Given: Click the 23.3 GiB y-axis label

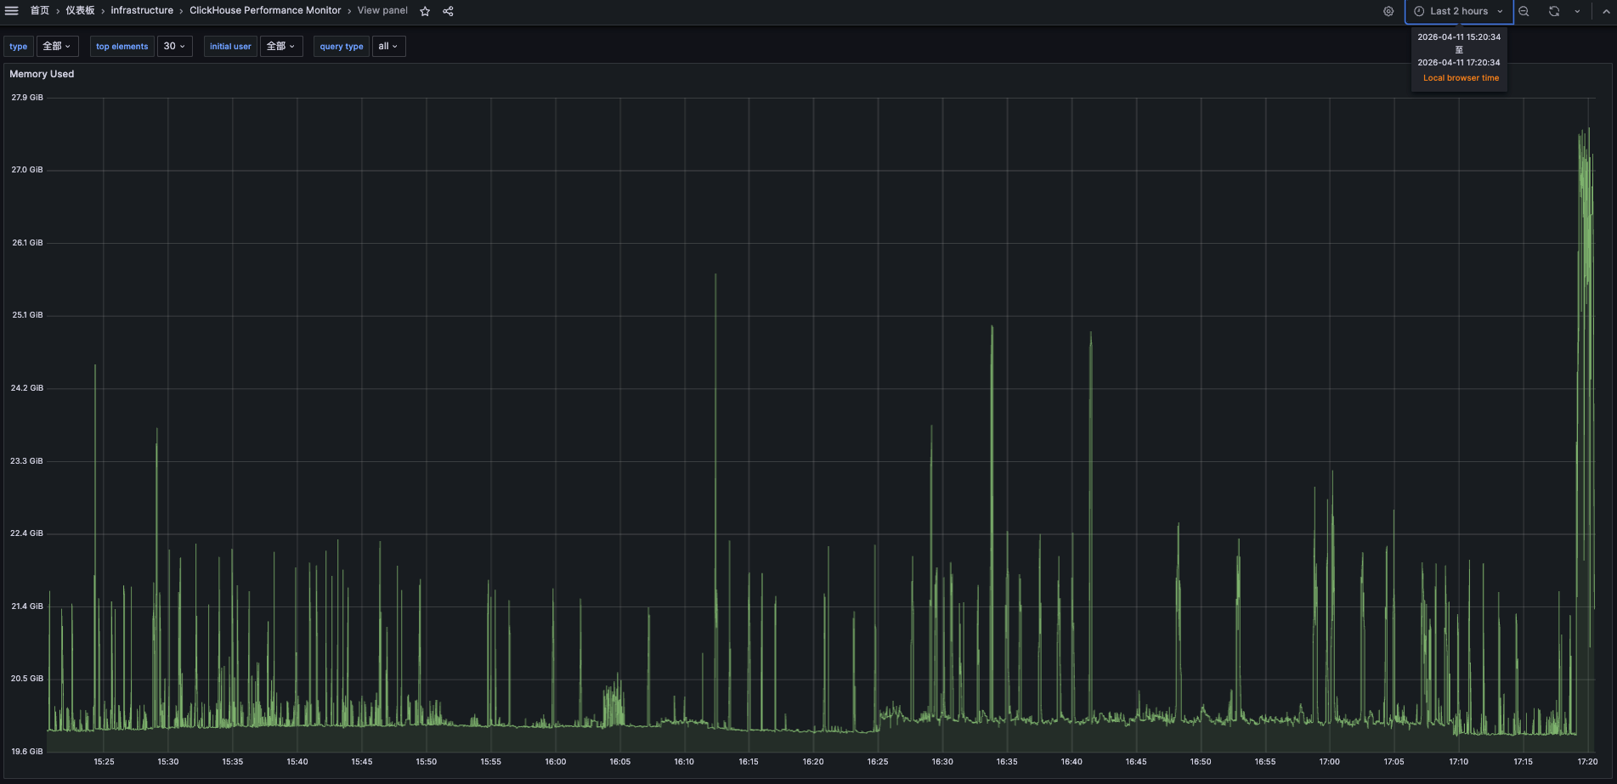Looking at the screenshot, I should point(27,461).
